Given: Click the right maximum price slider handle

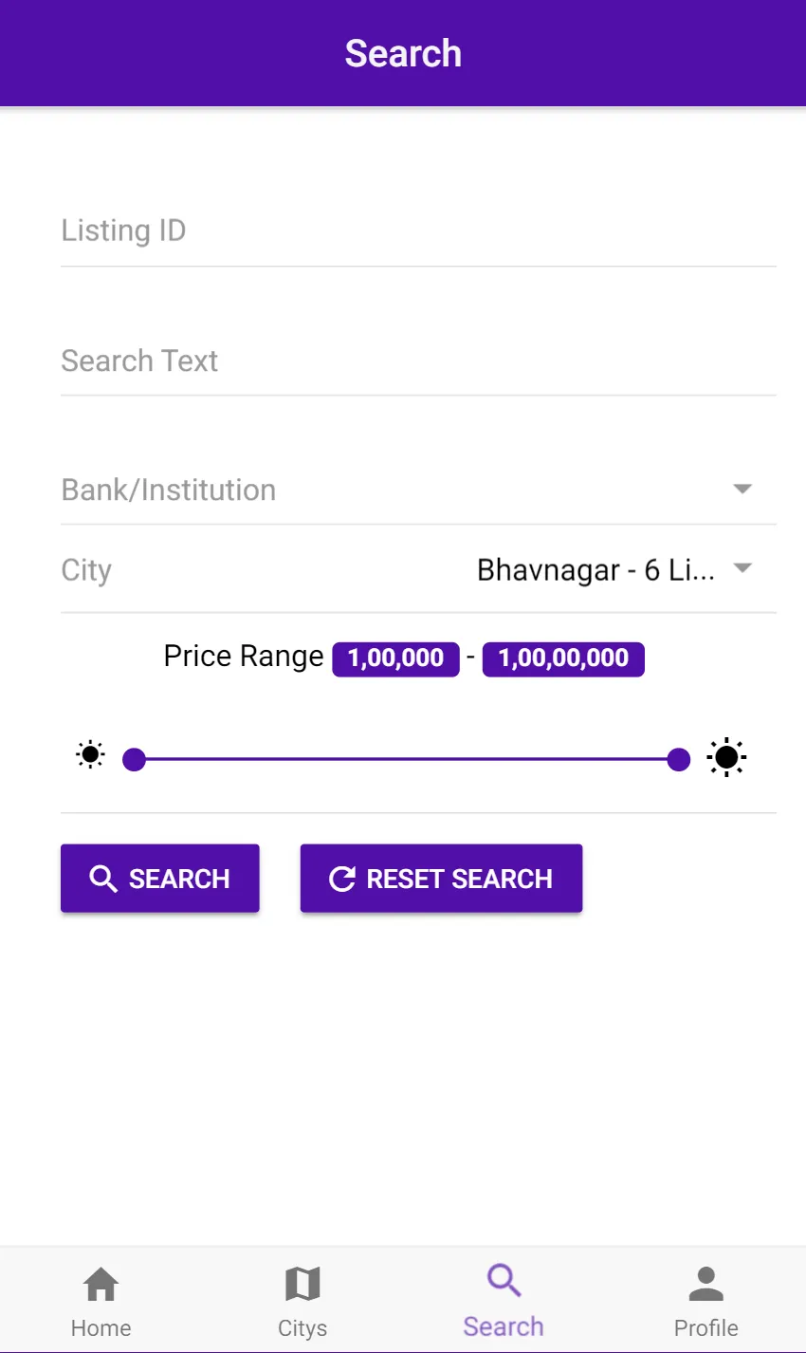Looking at the screenshot, I should click(679, 759).
